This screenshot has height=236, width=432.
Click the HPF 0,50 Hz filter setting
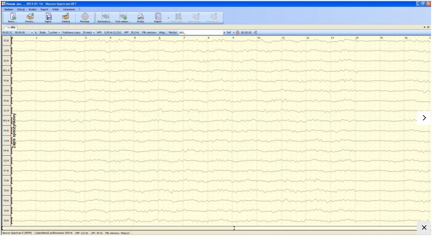112,33
